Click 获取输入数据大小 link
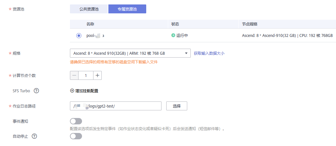 tap(209, 53)
